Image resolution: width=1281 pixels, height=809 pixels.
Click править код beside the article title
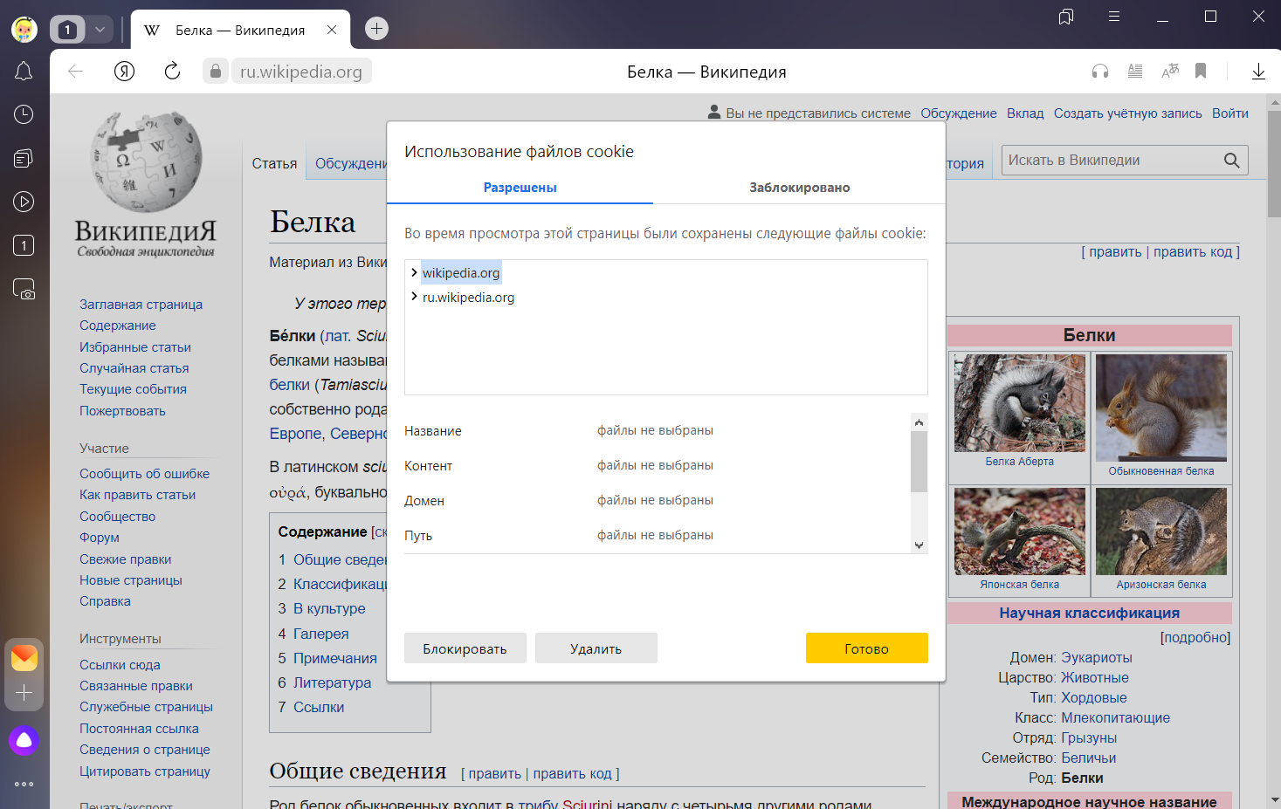pyautogui.click(x=1193, y=251)
